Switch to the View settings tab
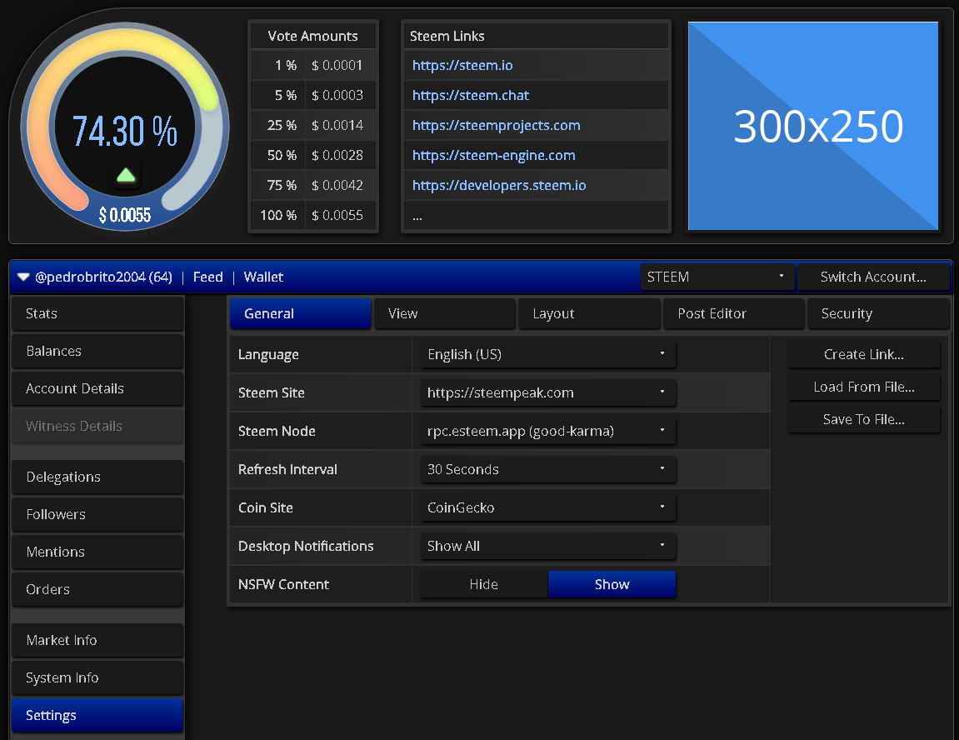The image size is (959, 740). pos(445,313)
